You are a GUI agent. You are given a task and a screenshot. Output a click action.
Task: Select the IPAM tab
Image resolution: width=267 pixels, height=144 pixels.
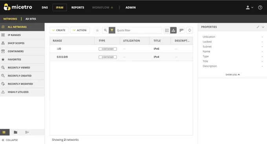60,7
